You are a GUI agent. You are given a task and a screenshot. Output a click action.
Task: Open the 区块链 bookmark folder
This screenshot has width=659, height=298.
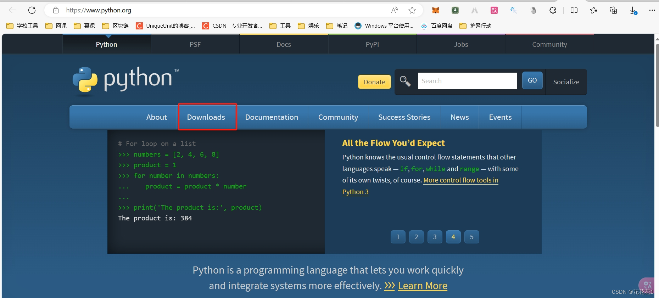click(x=115, y=26)
